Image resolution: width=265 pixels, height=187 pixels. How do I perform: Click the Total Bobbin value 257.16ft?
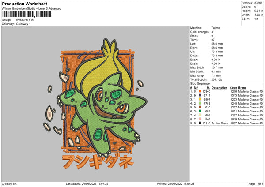click(216, 80)
